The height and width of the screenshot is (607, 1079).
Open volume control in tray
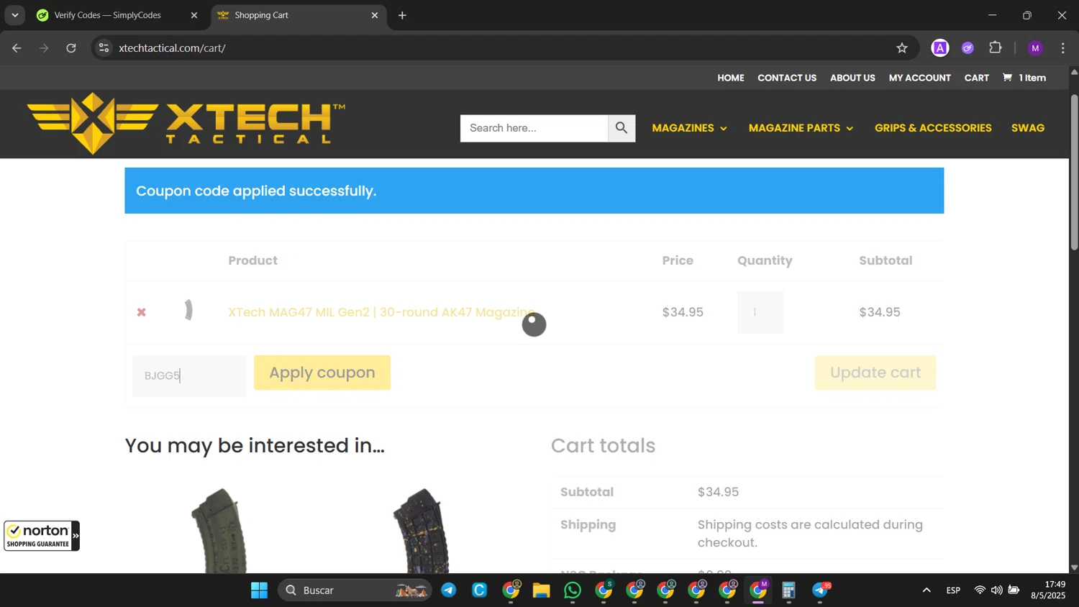(996, 590)
